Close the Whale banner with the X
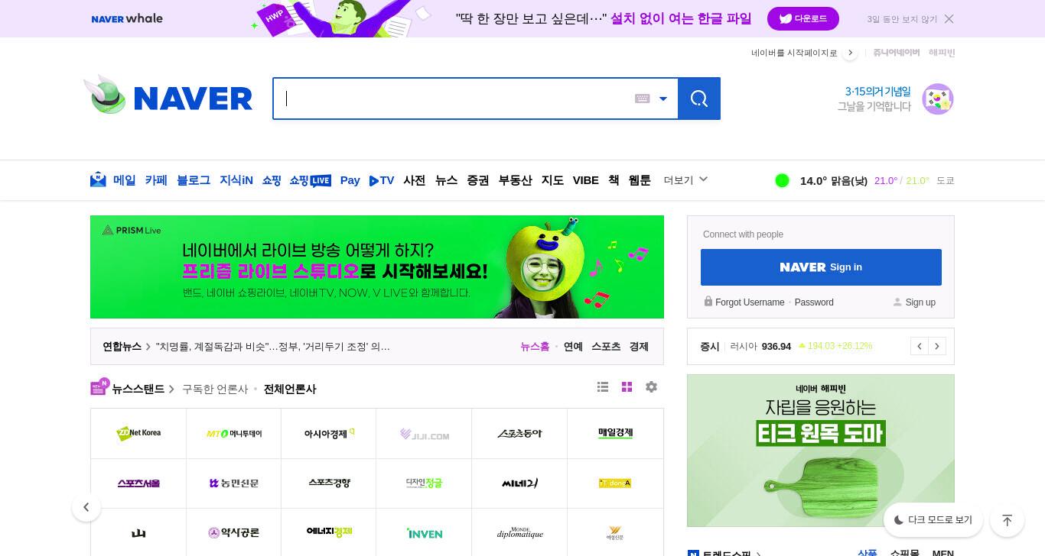 tap(949, 19)
